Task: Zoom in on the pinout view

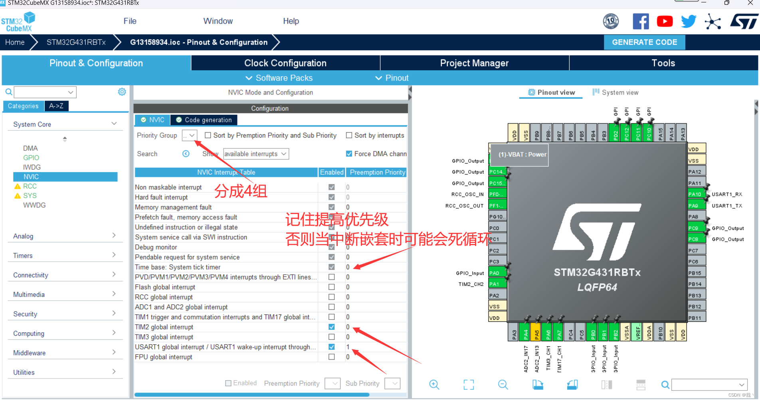Action: [x=434, y=385]
